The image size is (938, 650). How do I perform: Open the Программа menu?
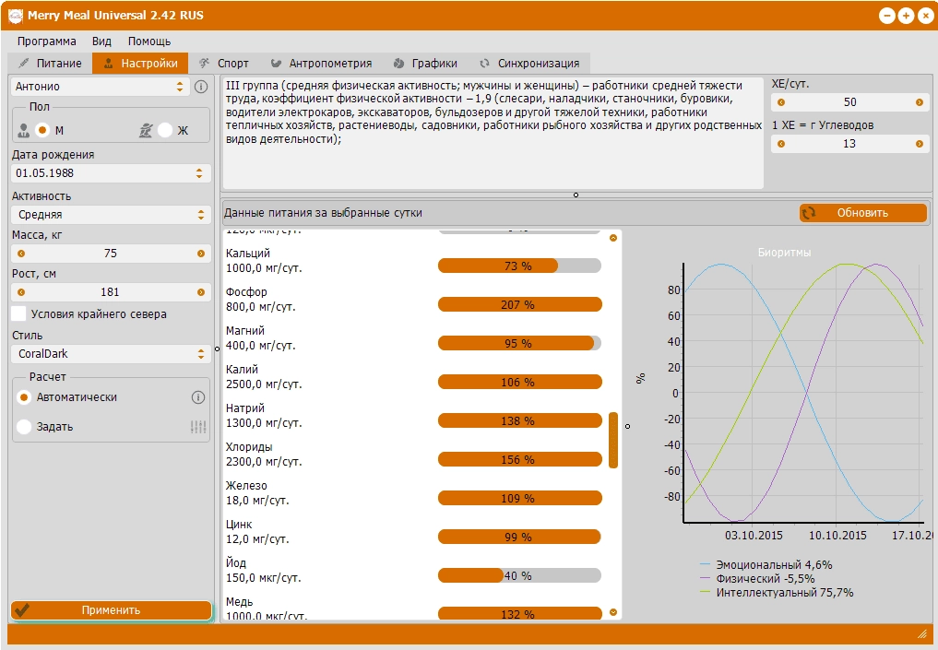pyautogui.click(x=47, y=41)
